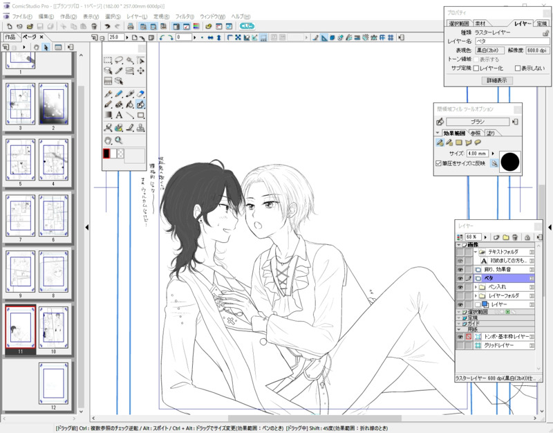Select the gradient tool
The width and height of the screenshot is (553, 433).
(x=108, y=115)
